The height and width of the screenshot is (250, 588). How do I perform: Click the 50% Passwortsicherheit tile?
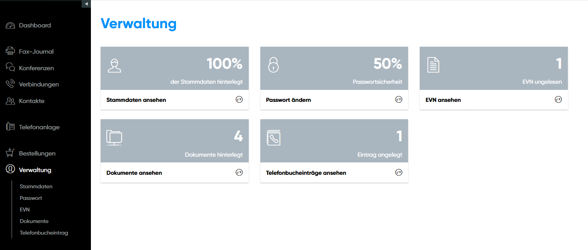(x=334, y=68)
